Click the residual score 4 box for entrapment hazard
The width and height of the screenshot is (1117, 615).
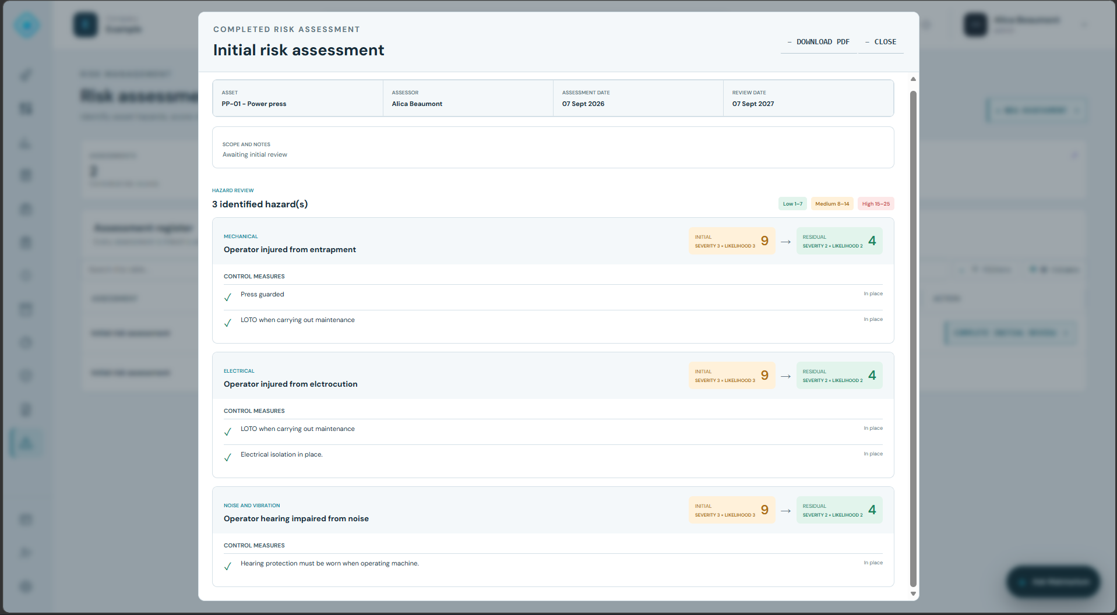(x=840, y=241)
